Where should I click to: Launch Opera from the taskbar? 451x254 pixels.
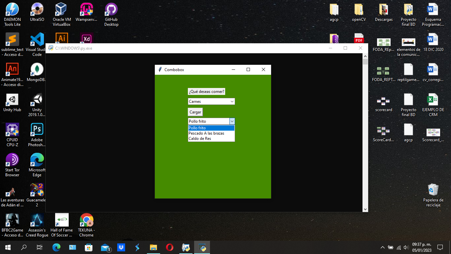(169, 247)
